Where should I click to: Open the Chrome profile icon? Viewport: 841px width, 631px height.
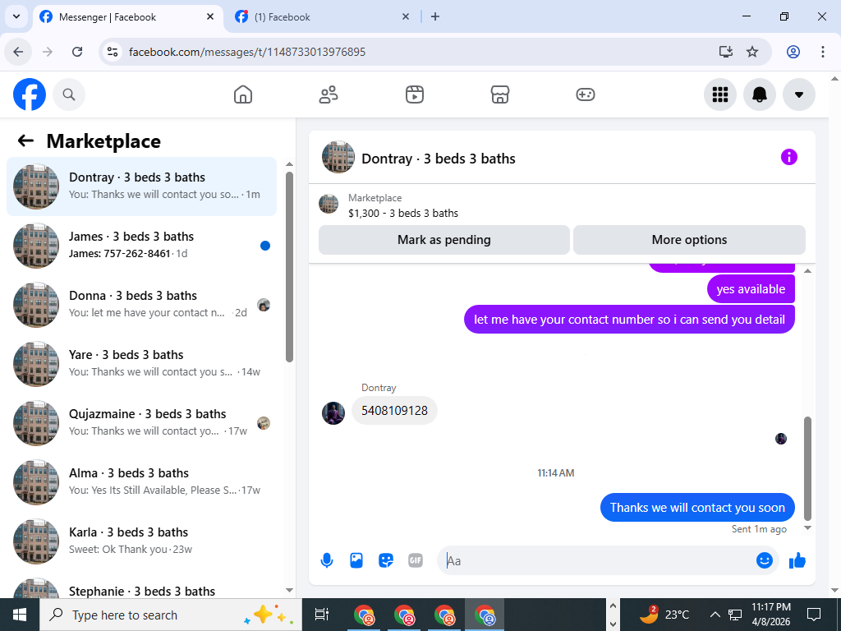tap(793, 52)
